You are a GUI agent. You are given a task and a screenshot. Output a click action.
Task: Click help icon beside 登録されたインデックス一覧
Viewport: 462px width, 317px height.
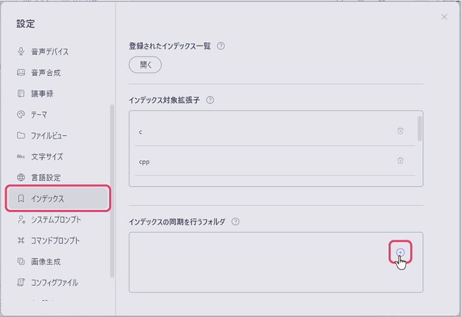(x=220, y=46)
